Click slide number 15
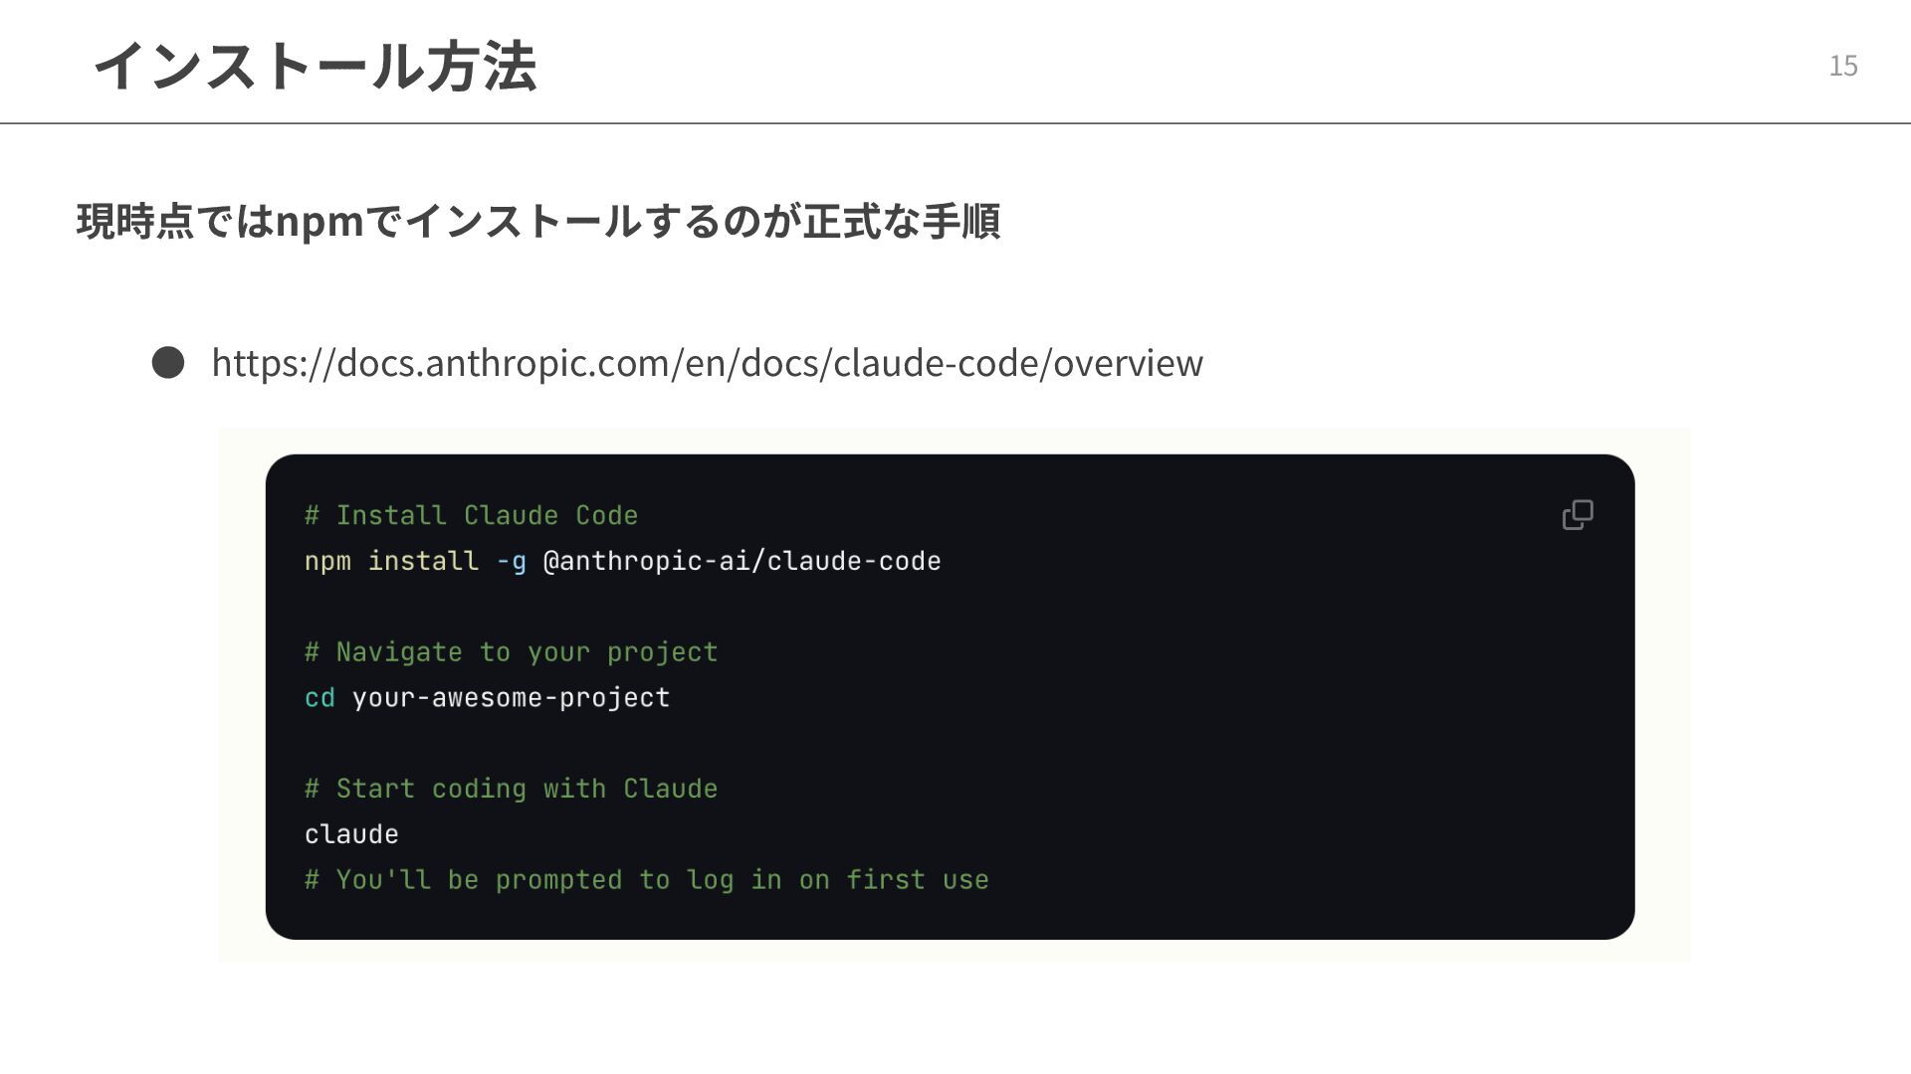1911x1074 pixels. pos(1842,66)
